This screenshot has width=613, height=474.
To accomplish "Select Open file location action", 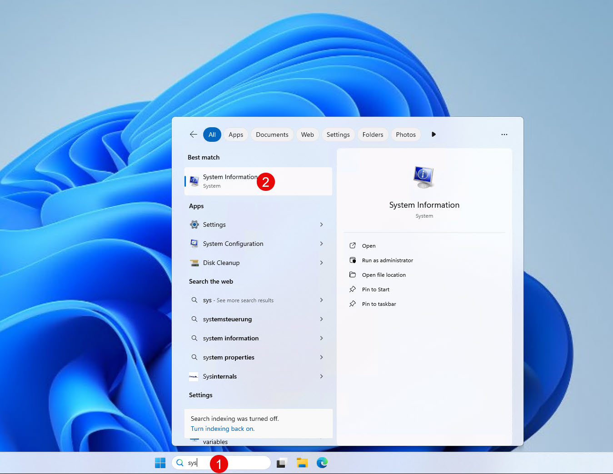I will pyautogui.click(x=384, y=275).
